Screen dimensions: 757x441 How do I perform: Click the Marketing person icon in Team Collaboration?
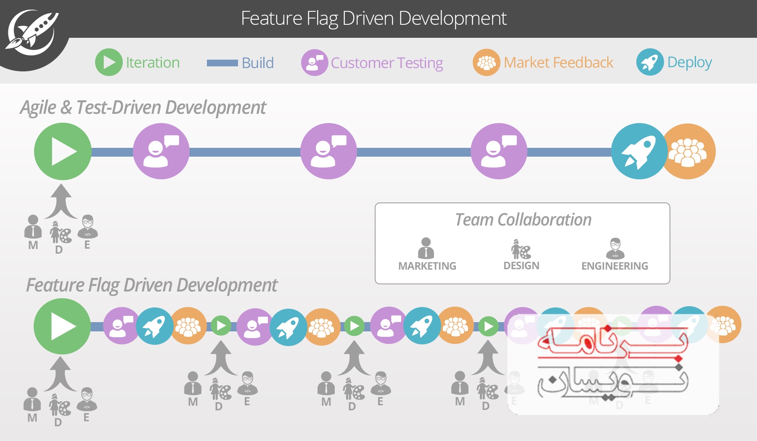click(x=426, y=248)
